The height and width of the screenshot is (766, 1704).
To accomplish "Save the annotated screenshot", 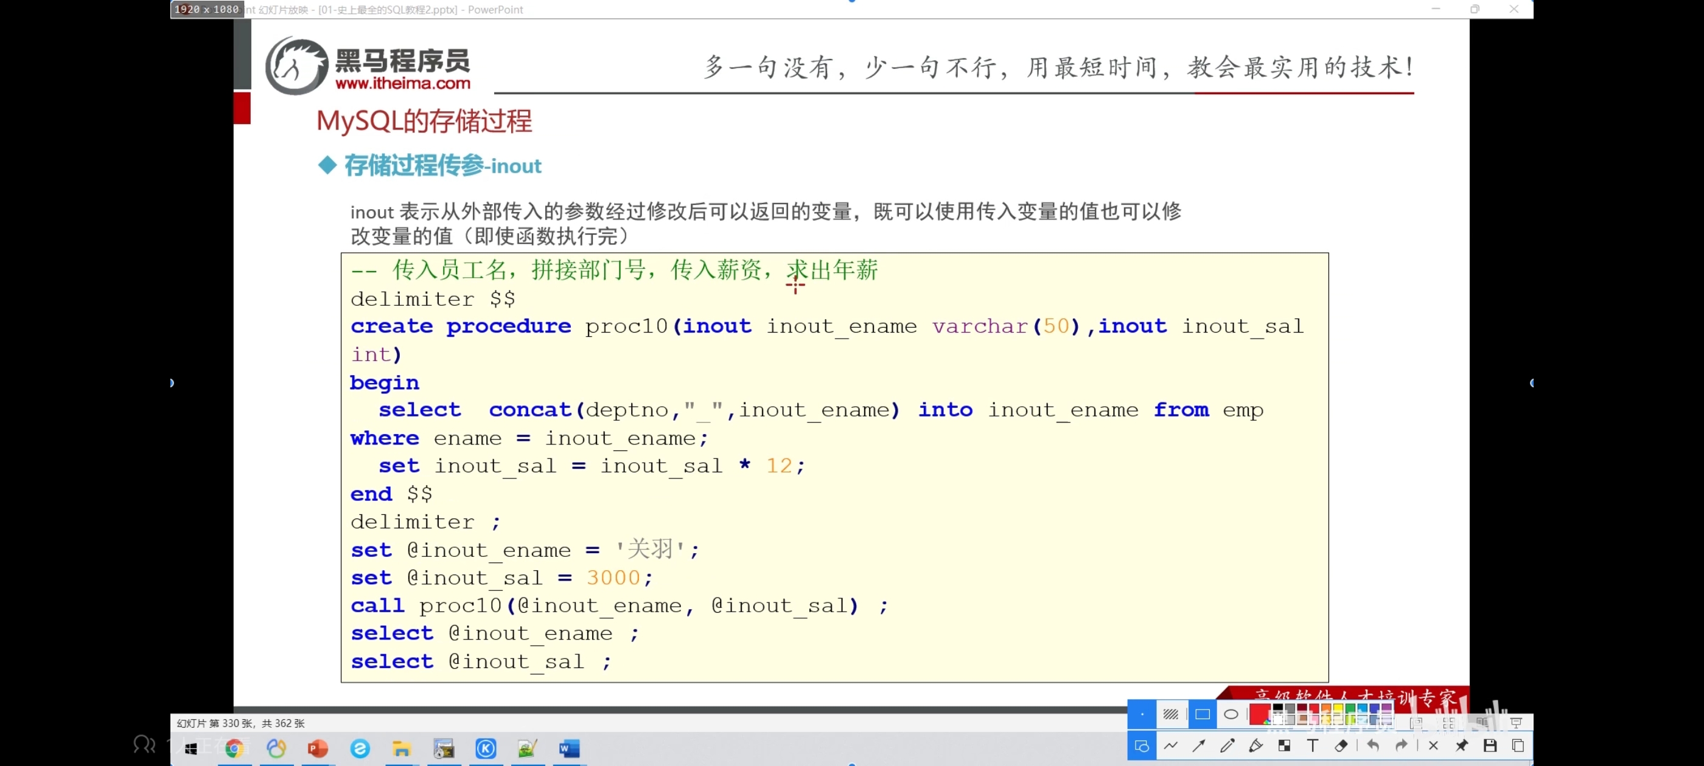I will click(x=1490, y=746).
